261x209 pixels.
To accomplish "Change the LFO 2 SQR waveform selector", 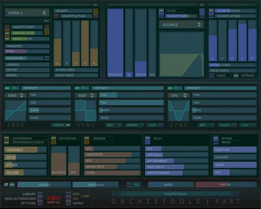I will (86, 96).
